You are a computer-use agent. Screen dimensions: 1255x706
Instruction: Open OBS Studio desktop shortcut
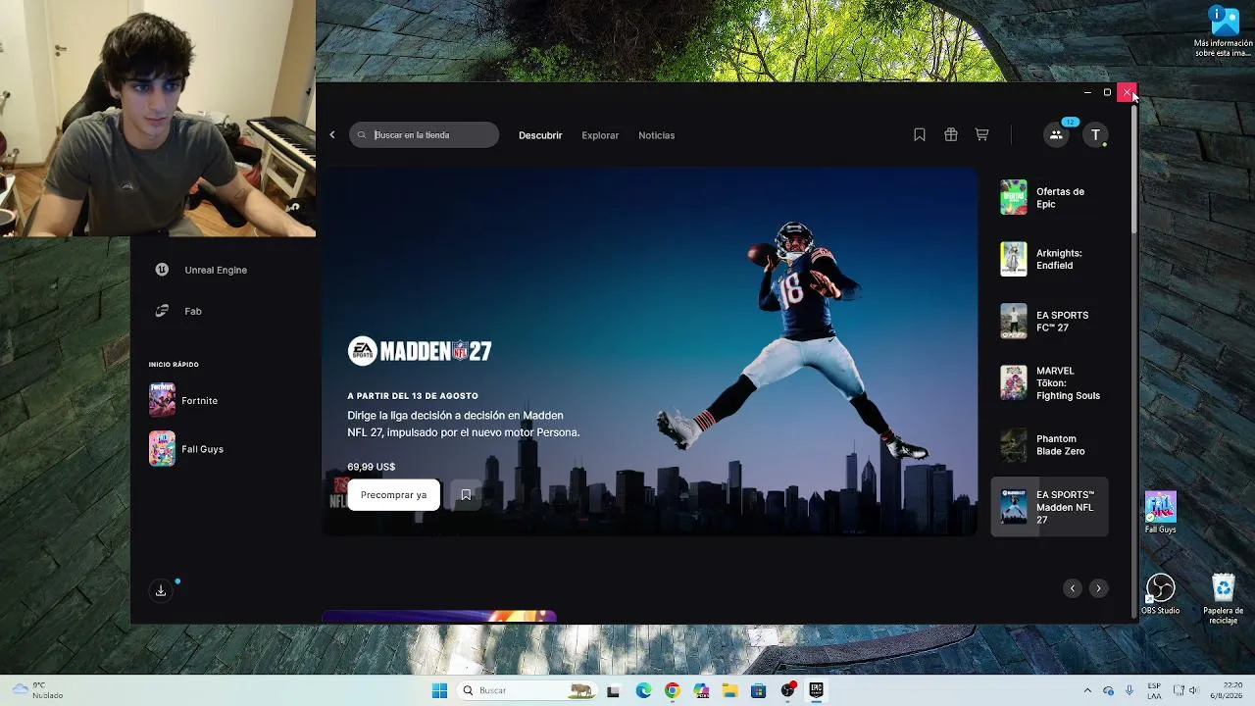tap(1161, 594)
